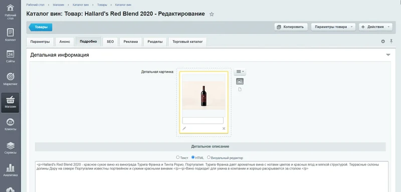401x192 pixels.
Task: Add the page to favorites with the star
Action: coord(212,15)
